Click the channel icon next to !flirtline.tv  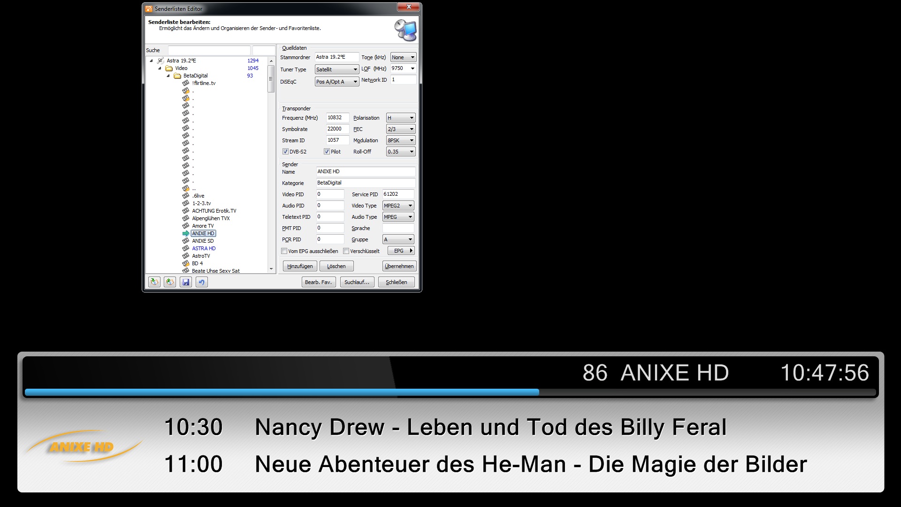[x=186, y=83]
